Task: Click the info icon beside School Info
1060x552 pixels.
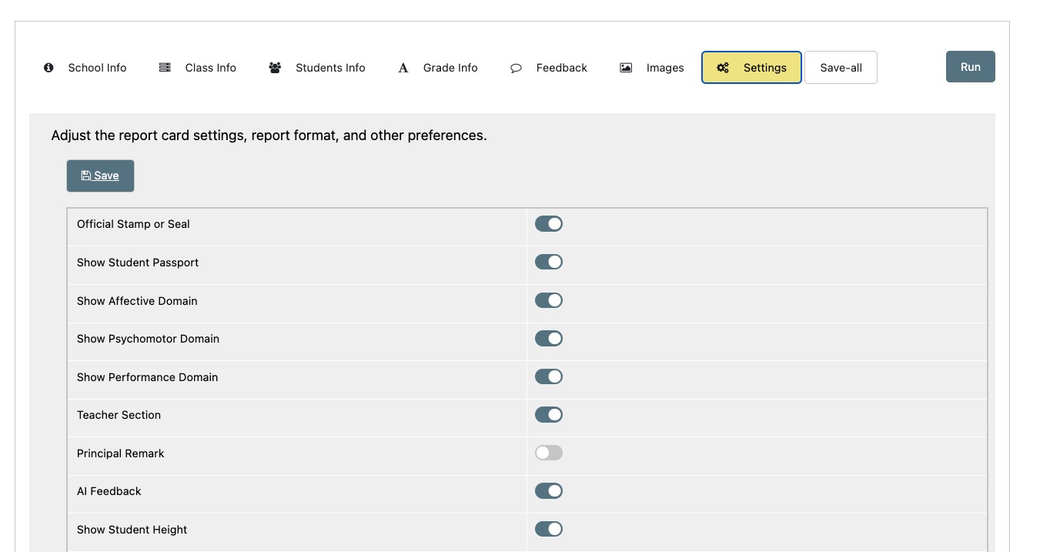Action: click(x=48, y=68)
